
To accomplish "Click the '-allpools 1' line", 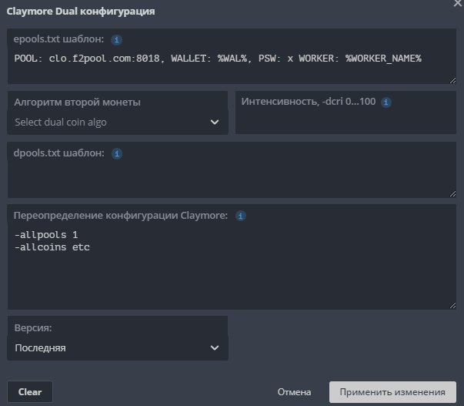I will 46,235.
